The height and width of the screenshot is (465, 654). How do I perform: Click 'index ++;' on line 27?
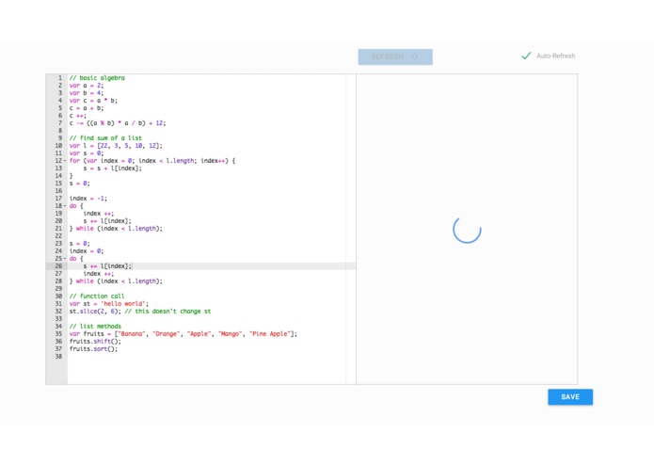click(99, 274)
